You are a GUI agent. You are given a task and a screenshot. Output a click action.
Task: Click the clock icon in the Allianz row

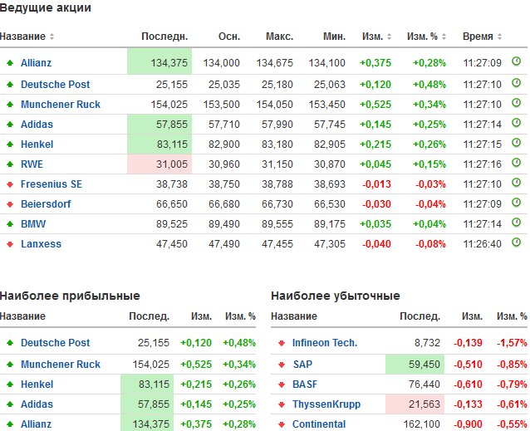pos(516,61)
